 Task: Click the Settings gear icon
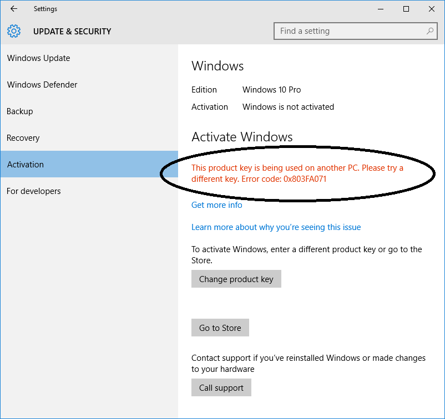[x=13, y=31]
